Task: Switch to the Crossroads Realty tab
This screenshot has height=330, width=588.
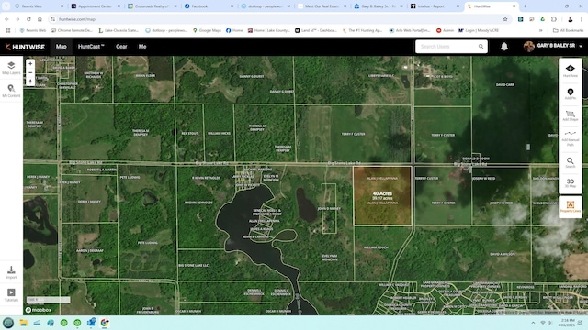Action: (152, 6)
